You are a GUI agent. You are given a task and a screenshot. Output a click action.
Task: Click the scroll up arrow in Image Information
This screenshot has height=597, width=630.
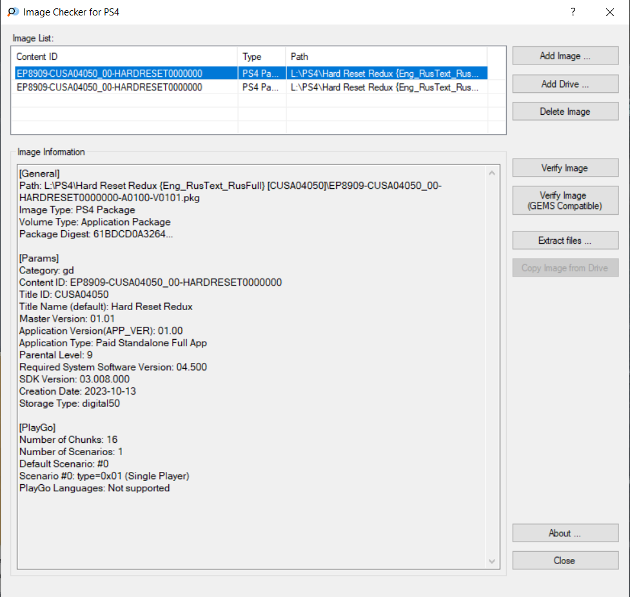pyautogui.click(x=493, y=173)
